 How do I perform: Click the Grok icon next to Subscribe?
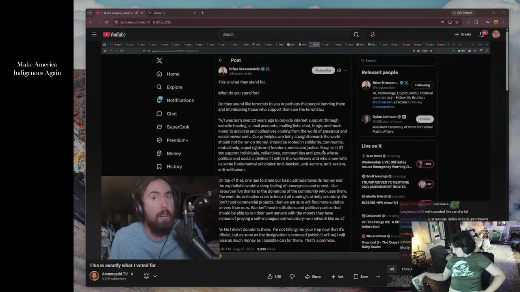pos(339,71)
